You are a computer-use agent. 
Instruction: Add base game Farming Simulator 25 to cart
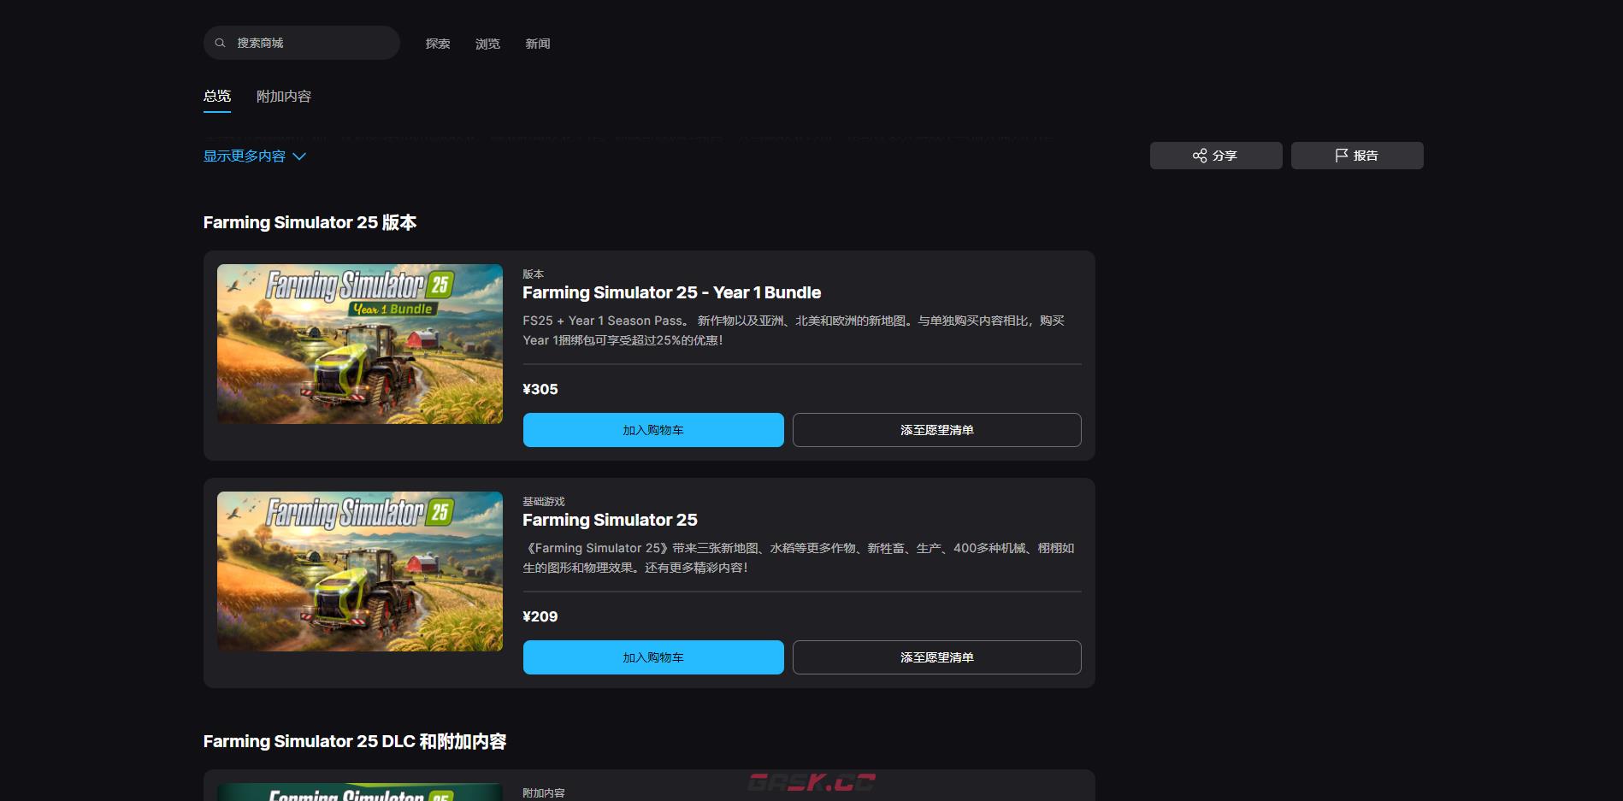(x=652, y=657)
